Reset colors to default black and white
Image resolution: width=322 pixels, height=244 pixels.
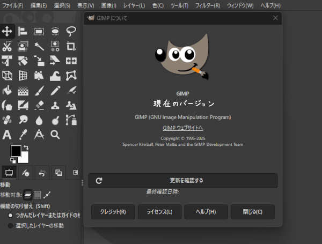[13, 160]
